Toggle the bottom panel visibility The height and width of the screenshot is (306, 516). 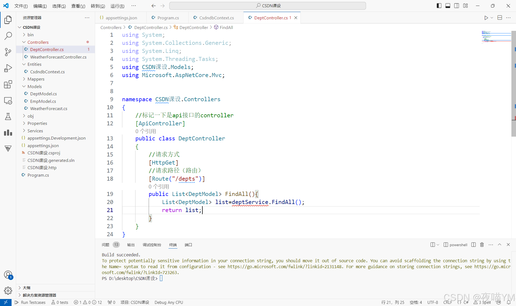[x=448, y=6]
